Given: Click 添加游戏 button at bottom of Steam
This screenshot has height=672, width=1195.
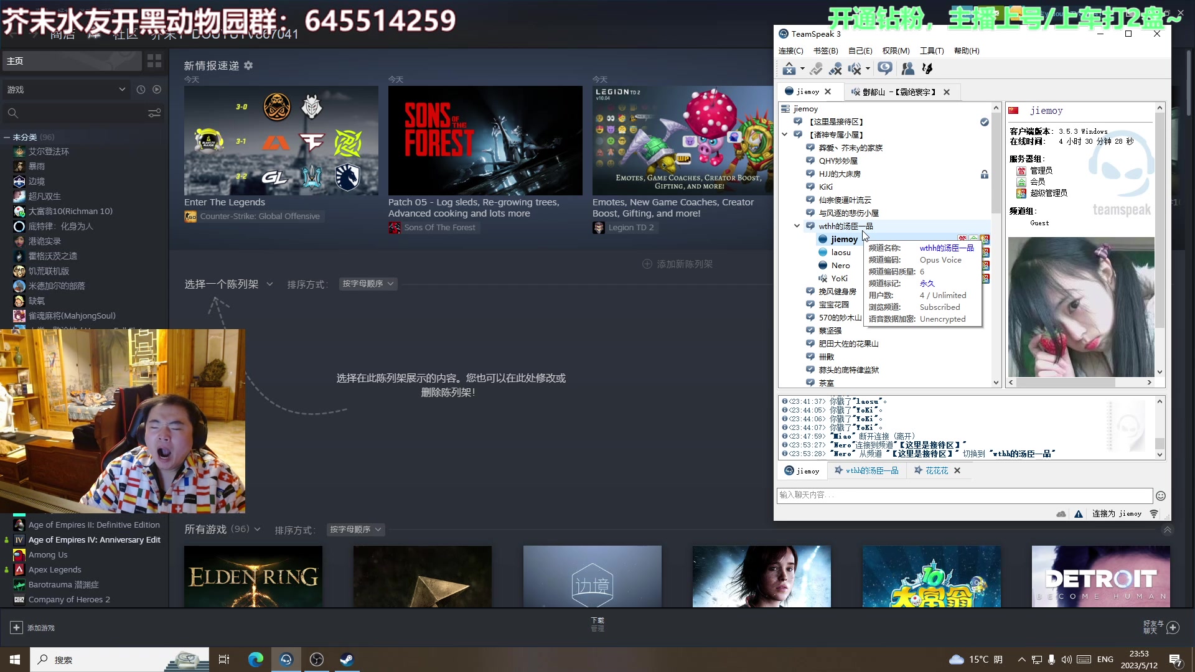Looking at the screenshot, I should pos(33,628).
